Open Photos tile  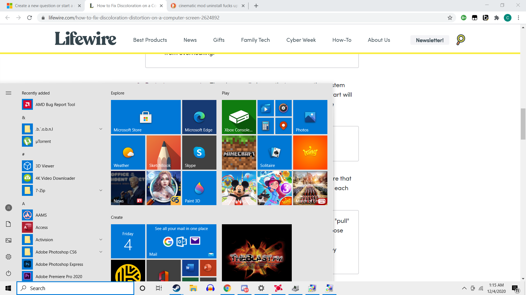(310, 117)
